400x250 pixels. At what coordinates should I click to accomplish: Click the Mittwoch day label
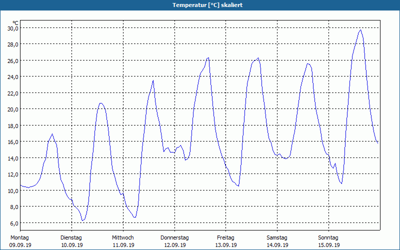[x=123, y=238]
